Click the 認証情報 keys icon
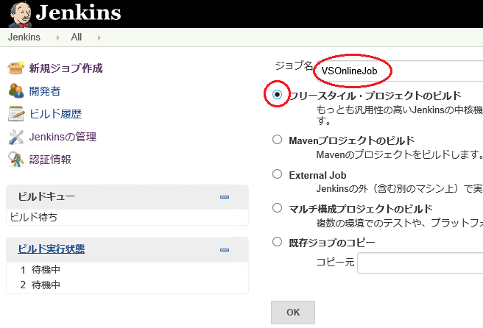This screenshot has width=483, height=328. point(16,160)
